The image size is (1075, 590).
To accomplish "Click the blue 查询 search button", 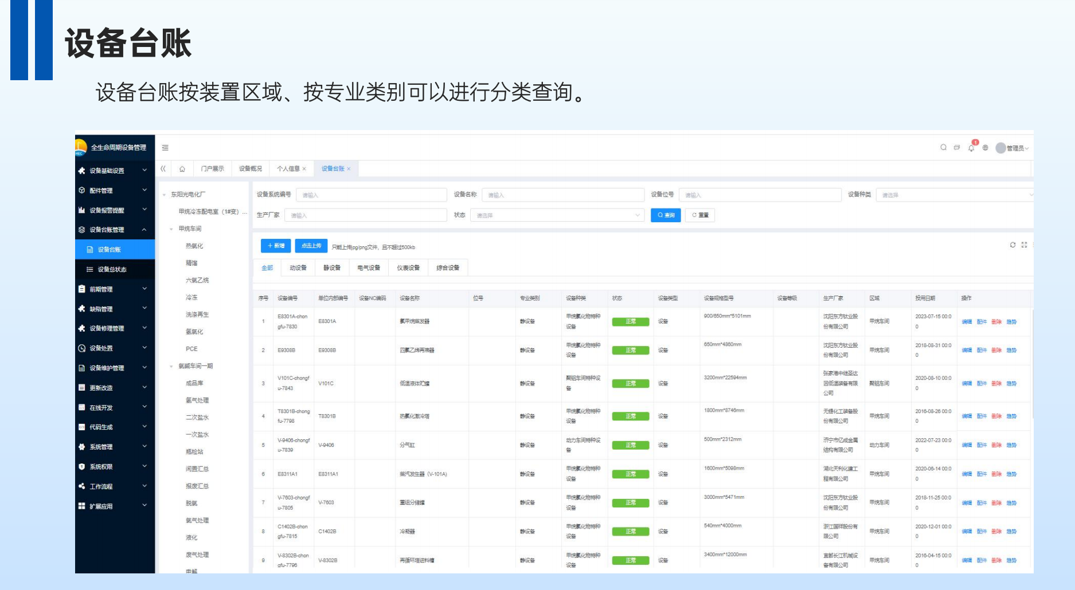I will pos(666,215).
